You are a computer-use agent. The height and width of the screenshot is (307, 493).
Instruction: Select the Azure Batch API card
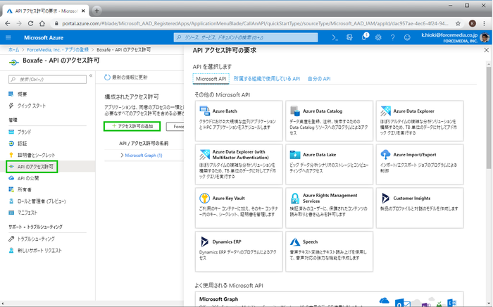[239, 120]
